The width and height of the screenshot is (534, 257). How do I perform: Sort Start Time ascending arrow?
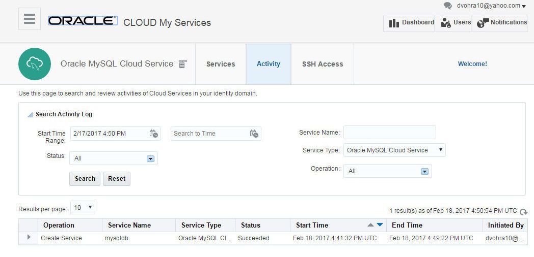[371, 224]
